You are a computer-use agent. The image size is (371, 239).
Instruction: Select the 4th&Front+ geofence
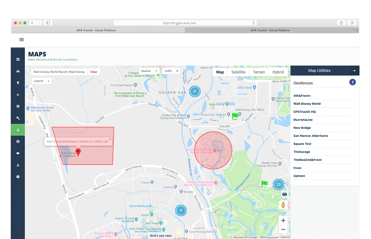click(324, 96)
